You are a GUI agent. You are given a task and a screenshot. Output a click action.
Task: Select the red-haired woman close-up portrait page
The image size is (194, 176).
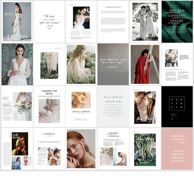[81, 149]
